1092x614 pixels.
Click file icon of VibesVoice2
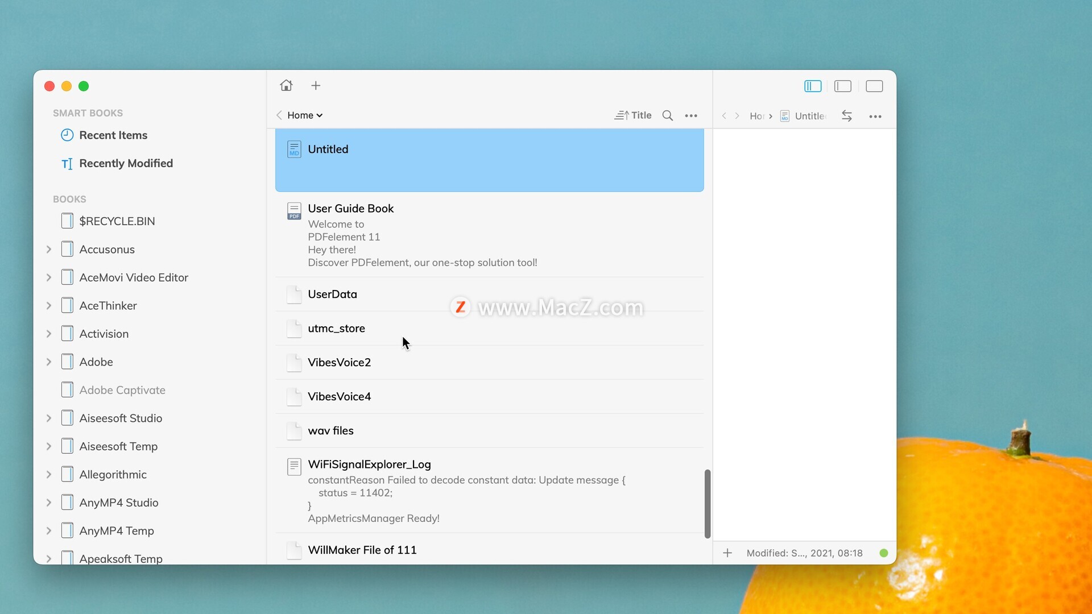click(x=294, y=363)
